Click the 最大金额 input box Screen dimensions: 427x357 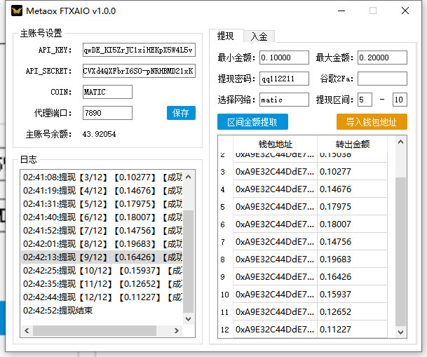point(382,58)
